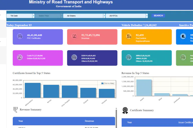Click the SEARCH button
193x128 pixels.
(x=158, y=16)
